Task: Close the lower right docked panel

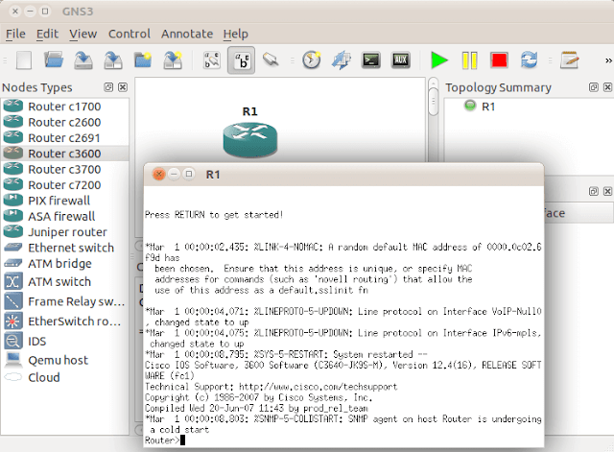Action: (607, 191)
